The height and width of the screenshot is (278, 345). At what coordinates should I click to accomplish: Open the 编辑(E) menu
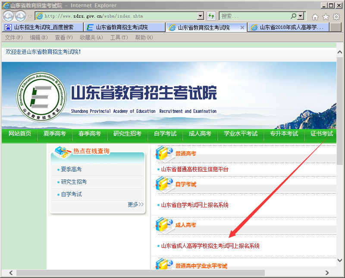tap(39, 37)
